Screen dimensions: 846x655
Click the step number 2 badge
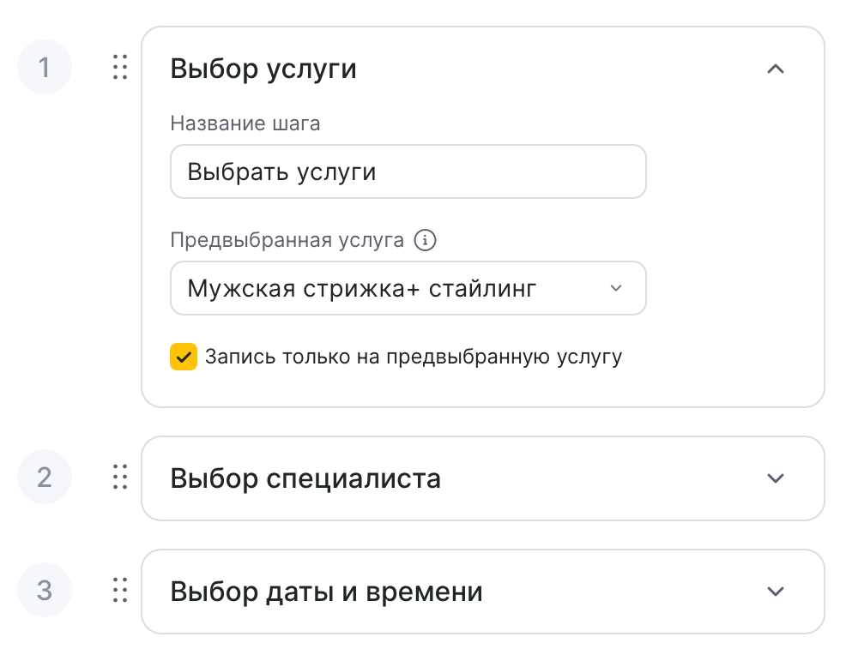pyautogui.click(x=45, y=477)
